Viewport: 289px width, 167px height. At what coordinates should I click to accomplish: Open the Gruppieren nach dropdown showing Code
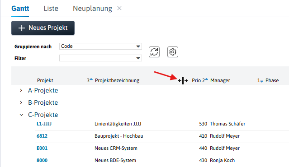tap(100, 46)
